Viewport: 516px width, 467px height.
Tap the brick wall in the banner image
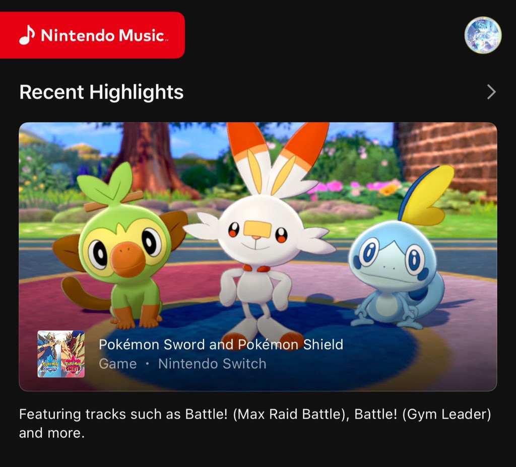coord(447,158)
